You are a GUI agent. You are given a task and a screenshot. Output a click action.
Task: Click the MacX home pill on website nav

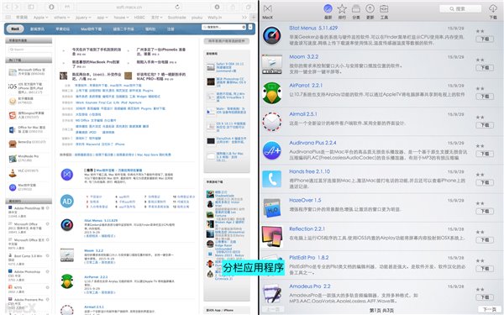point(15,29)
